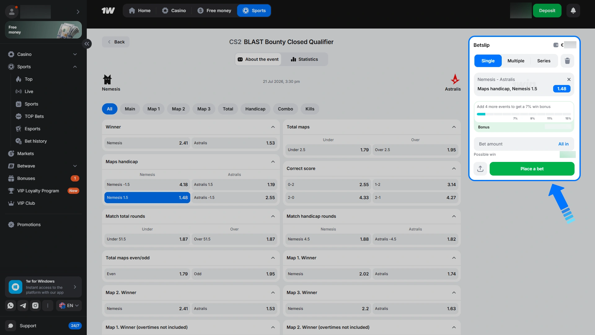Screen dimensions: 595x335
Task: Open Live sports section
Action: [x=29, y=92]
